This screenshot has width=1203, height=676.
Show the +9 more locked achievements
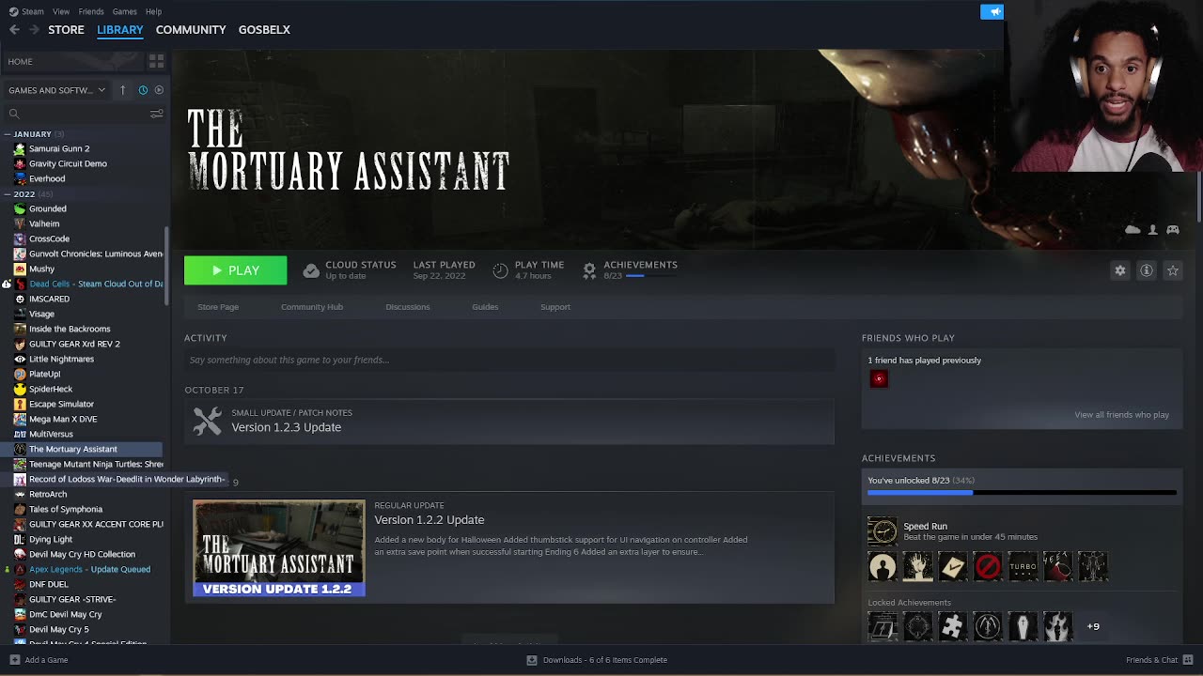point(1093,626)
